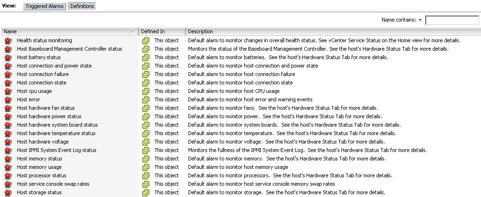481x197 pixels.
Task: Click alarm icon for Host service console swap rates
Action: (x=8, y=184)
